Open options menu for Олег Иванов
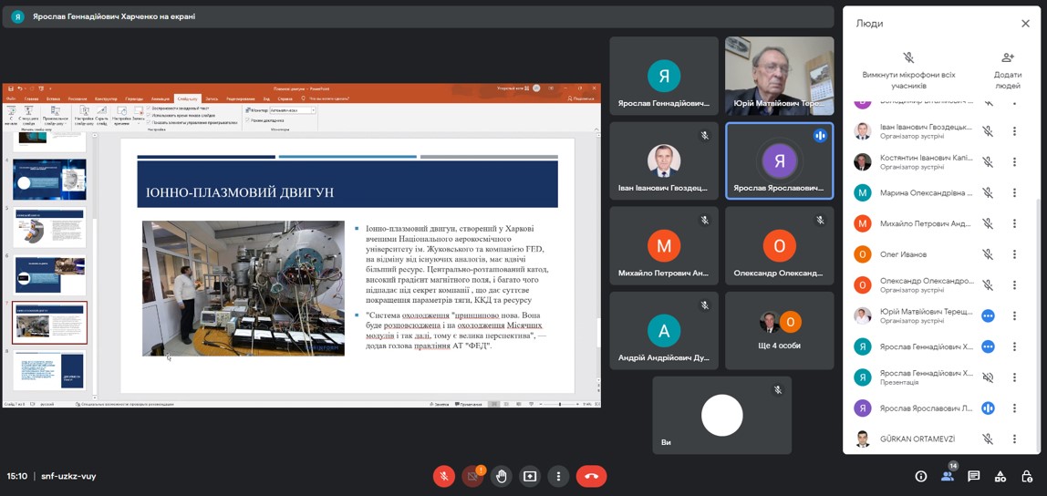The image size is (1047, 496). click(1014, 254)
